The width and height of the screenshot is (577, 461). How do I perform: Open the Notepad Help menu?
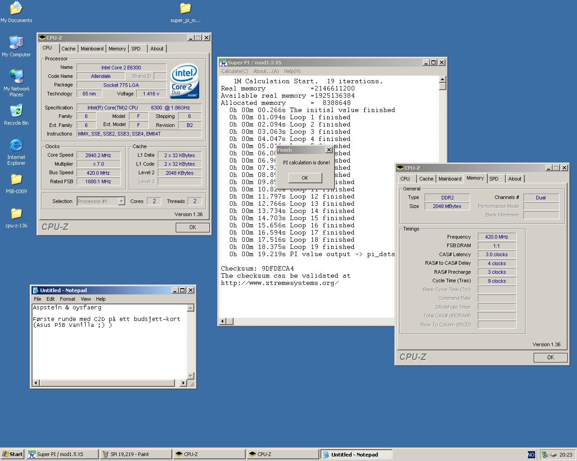pos(101,299)
